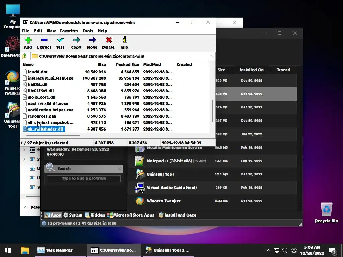343x257 pixels.
Task: Select Virtual Audio Cable (trial) icon
Action: (x=140, y=188)
